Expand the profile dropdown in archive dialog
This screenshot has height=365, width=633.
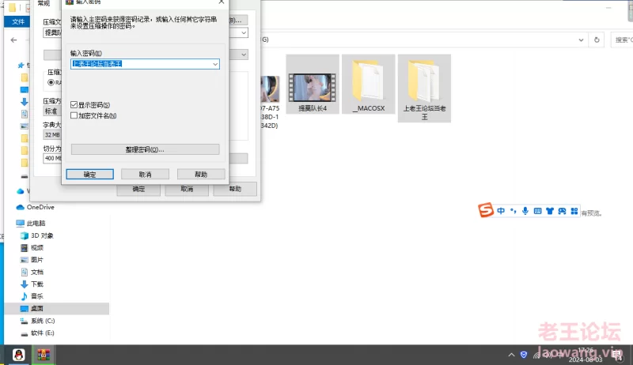coord(244,55)
